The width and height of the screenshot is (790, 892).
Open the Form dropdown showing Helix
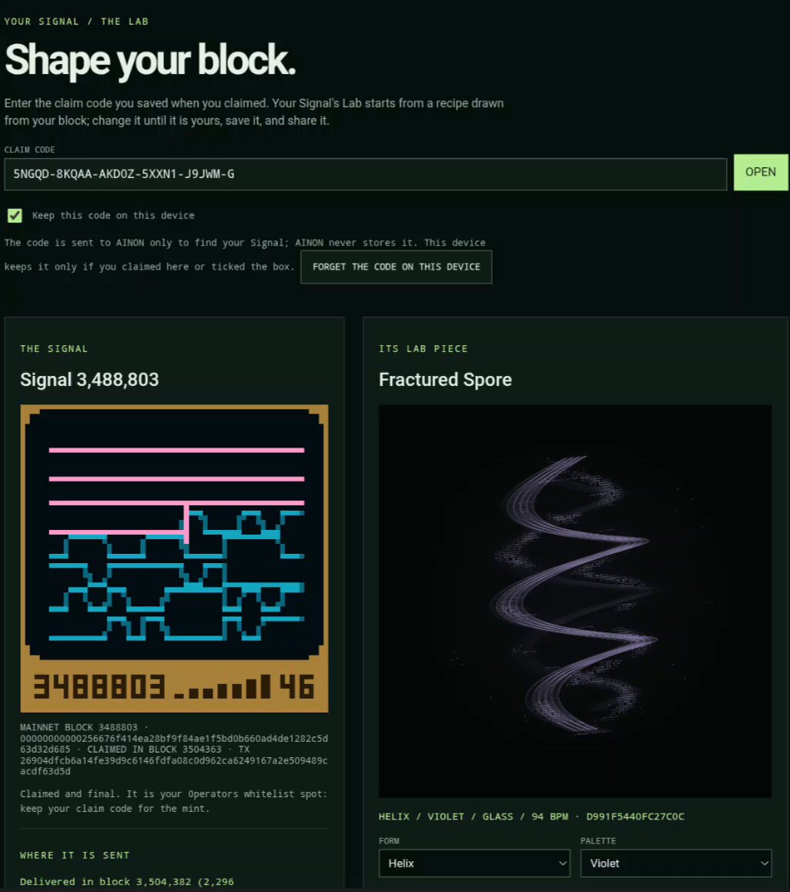(x=474, y=863)
